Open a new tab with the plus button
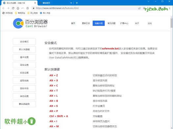Viewport: 173px width, 129px height. click(77, 3)
